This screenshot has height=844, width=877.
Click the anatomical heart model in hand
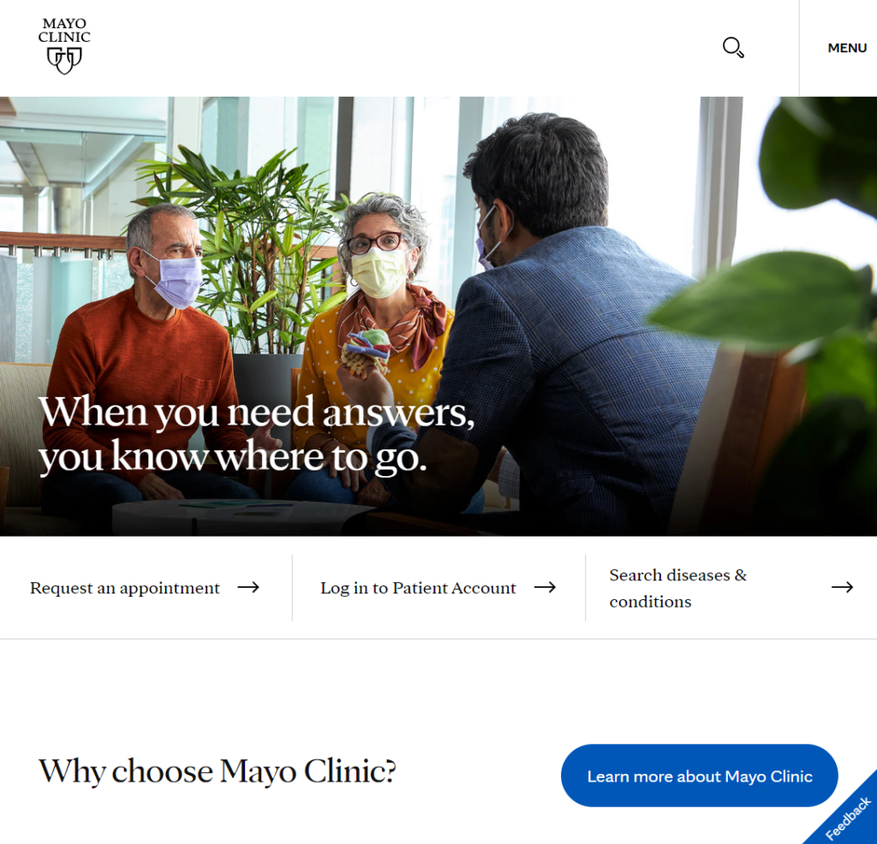click(367, 351)
